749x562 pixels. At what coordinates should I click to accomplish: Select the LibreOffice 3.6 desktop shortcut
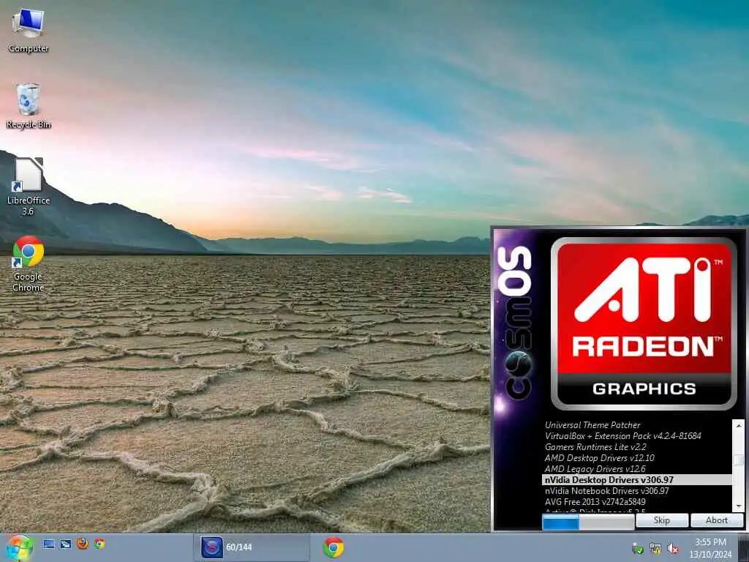click(x=29, y=187)
